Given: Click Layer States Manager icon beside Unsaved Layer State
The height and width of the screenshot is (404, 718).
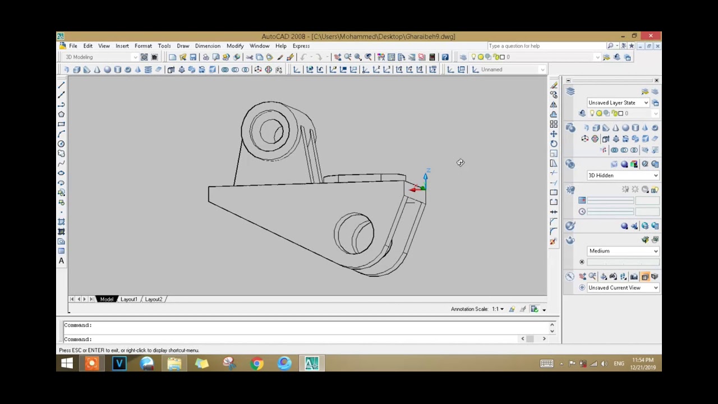Looking at the screenshot, I should point(655,103).
